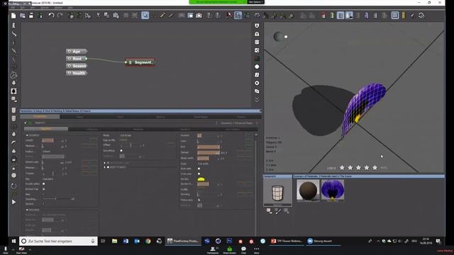The image size is (454, 255).
Task: Select the Age input node
Action: [x=77, y=52]
